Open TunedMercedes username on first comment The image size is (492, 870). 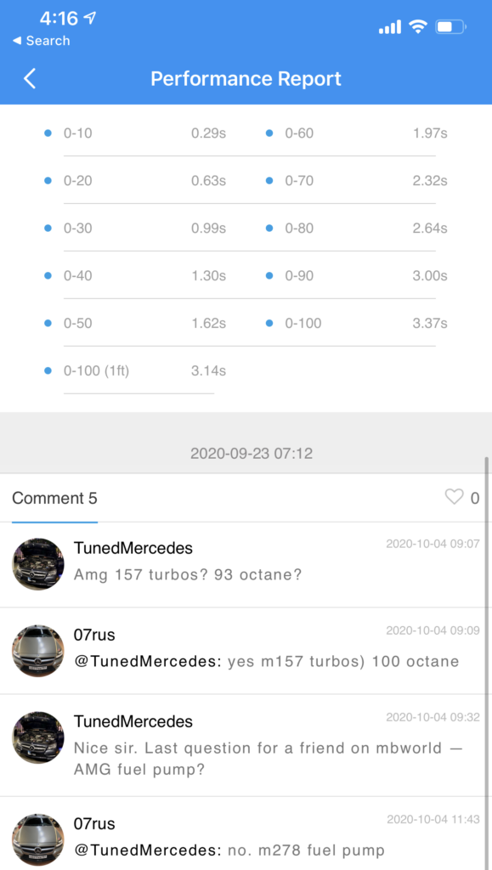(133, 548)
